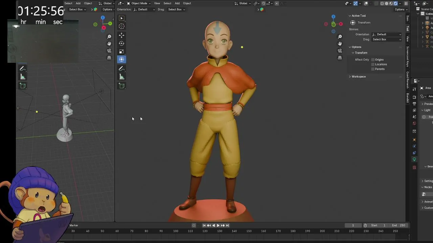
Task: Switch perspective/orthographic in the main viewport
Action: (x=340, y=58)
